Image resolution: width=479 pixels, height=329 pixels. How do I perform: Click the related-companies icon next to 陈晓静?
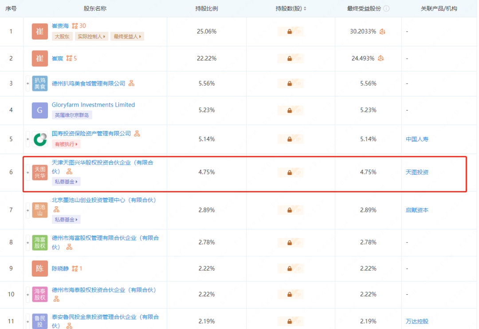click(75, 269)
